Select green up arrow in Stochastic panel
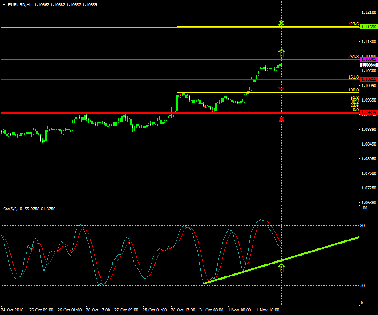The height and width of the screenshot is (315, 378). [x=281, y=268]
